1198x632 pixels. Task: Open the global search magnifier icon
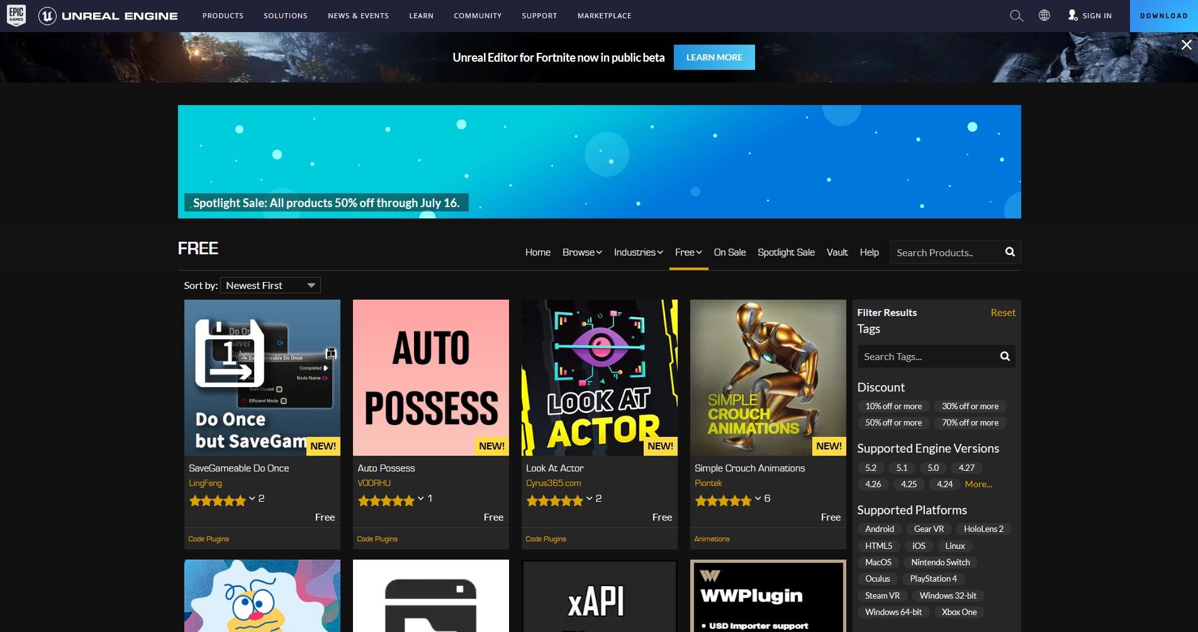1016,16
